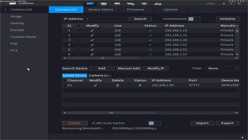Click the grid menu icon at top right
248x140 pixels.
pos(239,3)
